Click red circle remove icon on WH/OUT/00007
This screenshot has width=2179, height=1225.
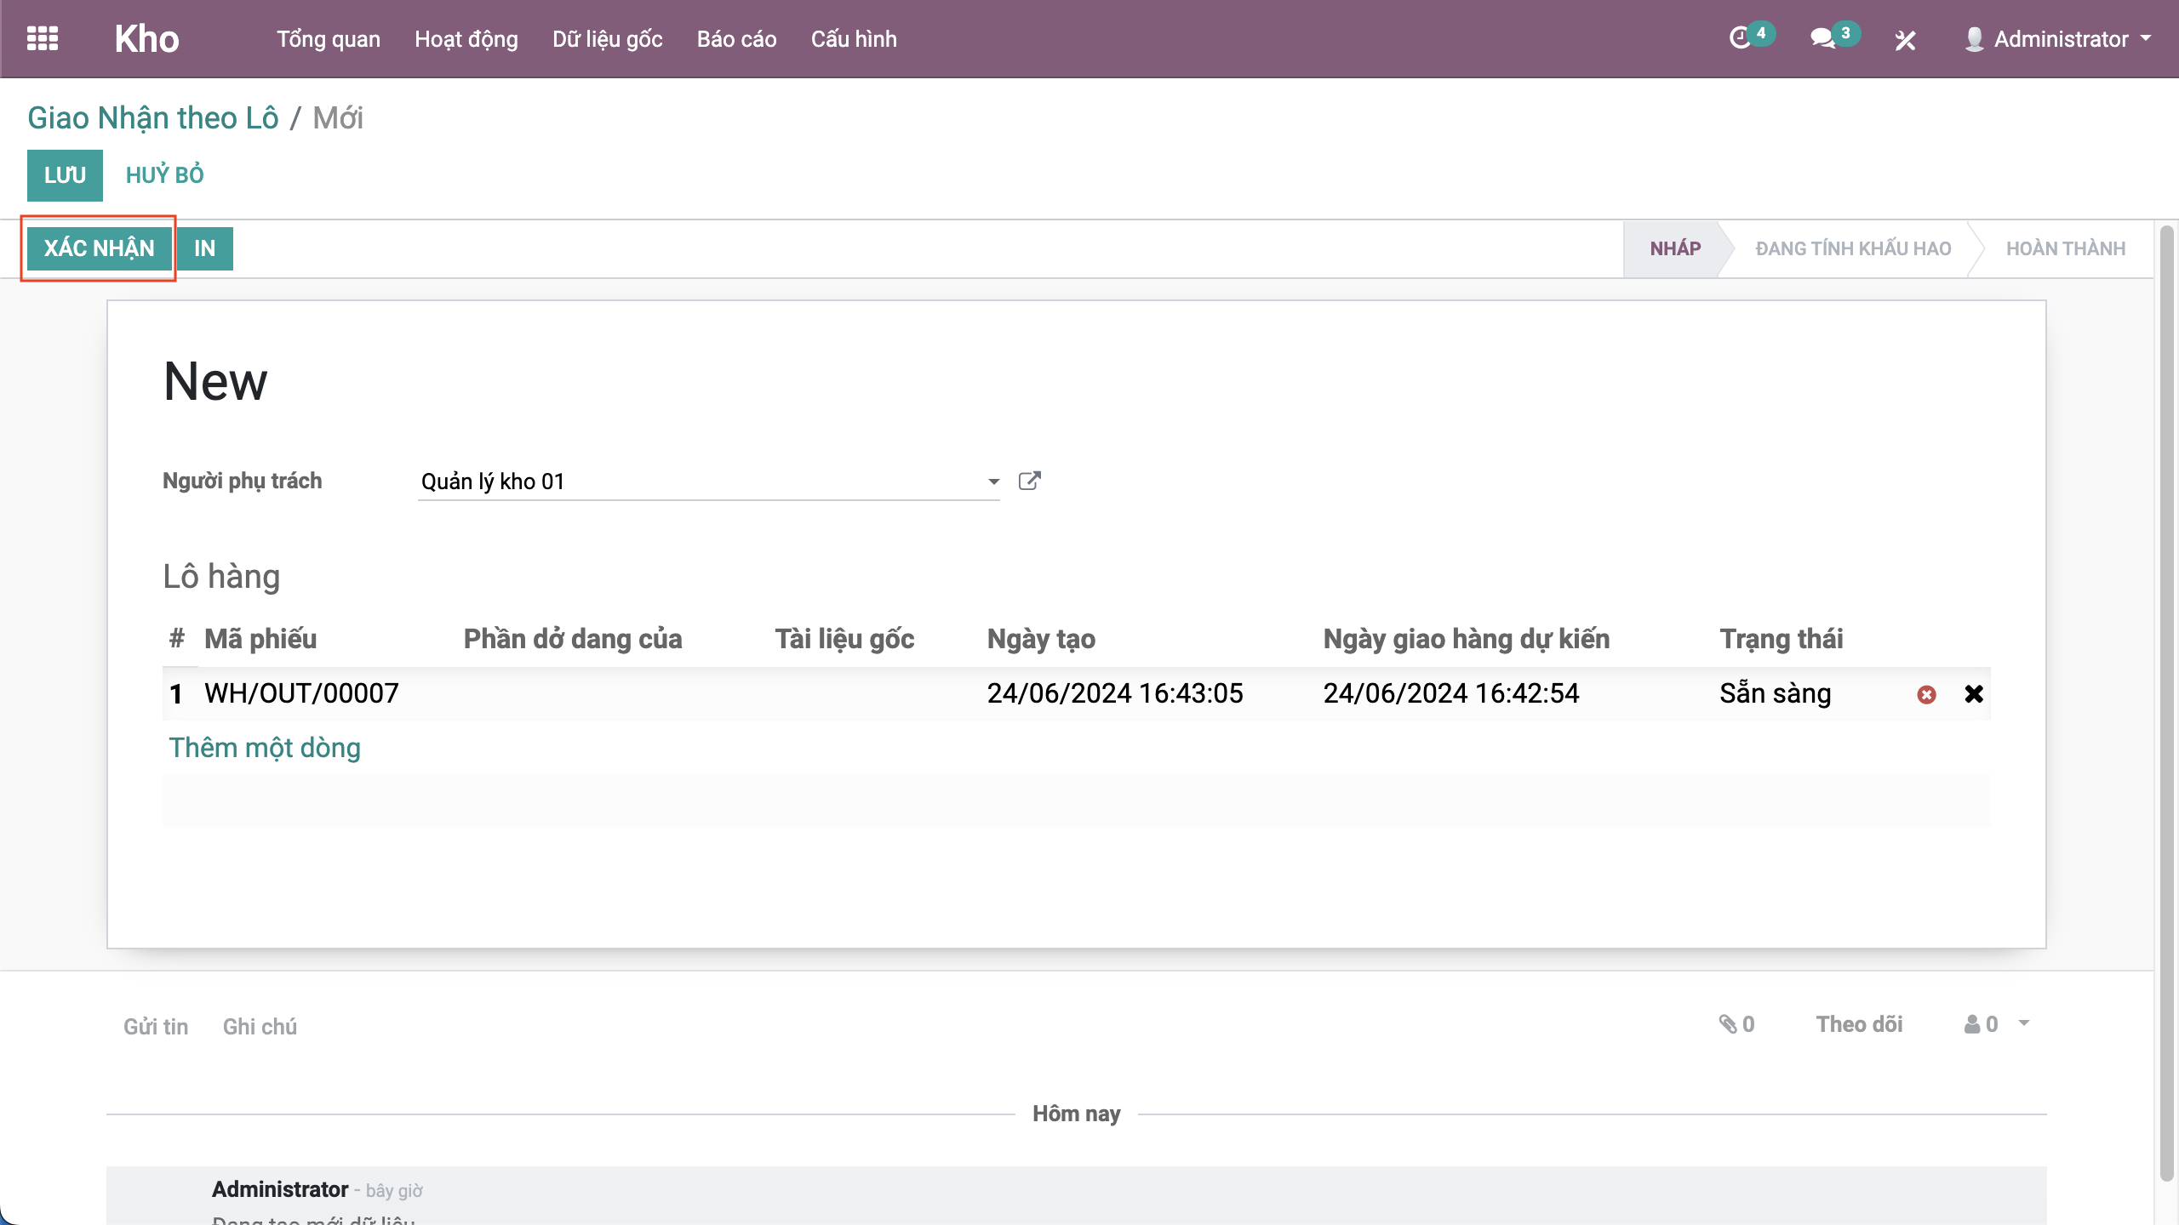click(1926, 694)
